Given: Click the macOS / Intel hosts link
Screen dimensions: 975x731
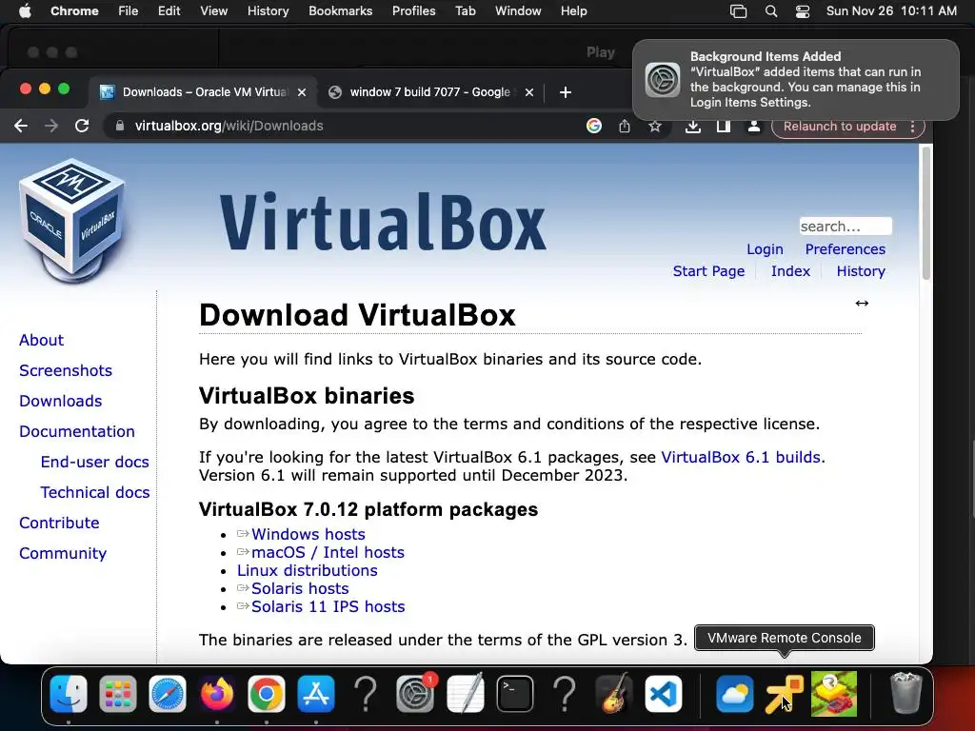Looking at the screenshot, I should pos(328,552).
